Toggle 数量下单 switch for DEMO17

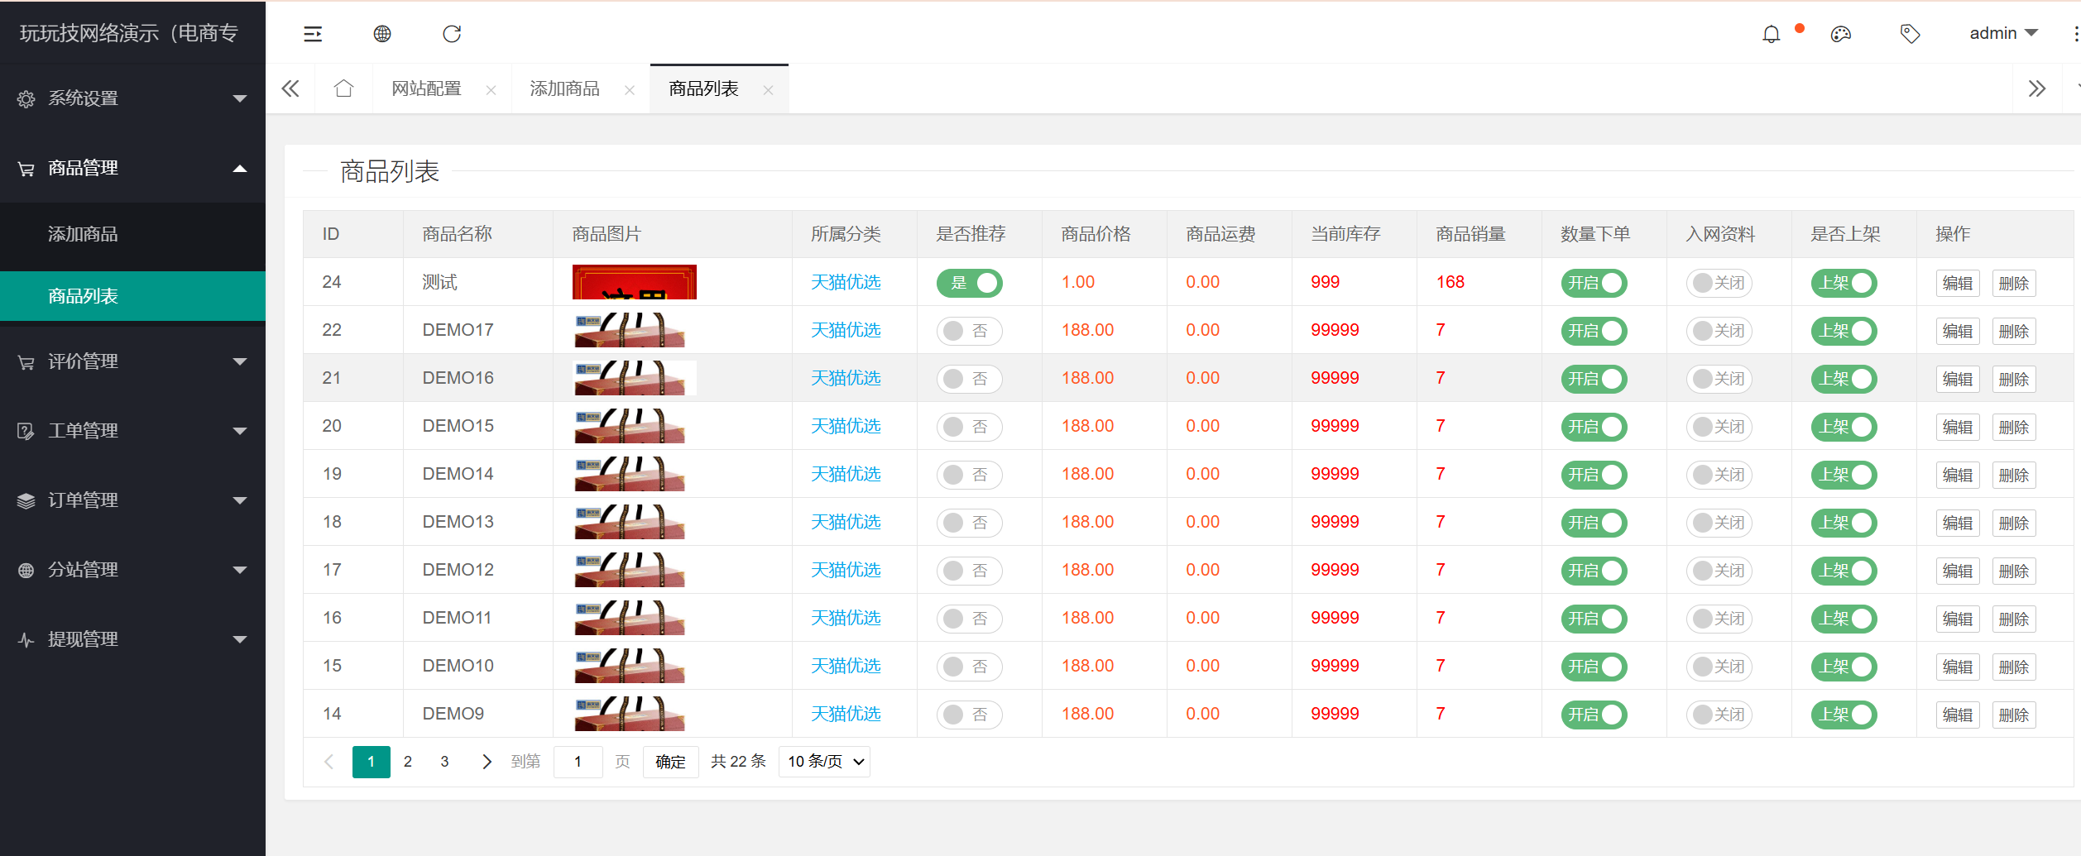pos(1594,331)
